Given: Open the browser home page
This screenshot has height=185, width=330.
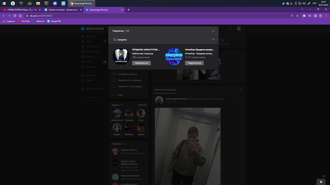Looking at the screenshot, I should (20, 16).
